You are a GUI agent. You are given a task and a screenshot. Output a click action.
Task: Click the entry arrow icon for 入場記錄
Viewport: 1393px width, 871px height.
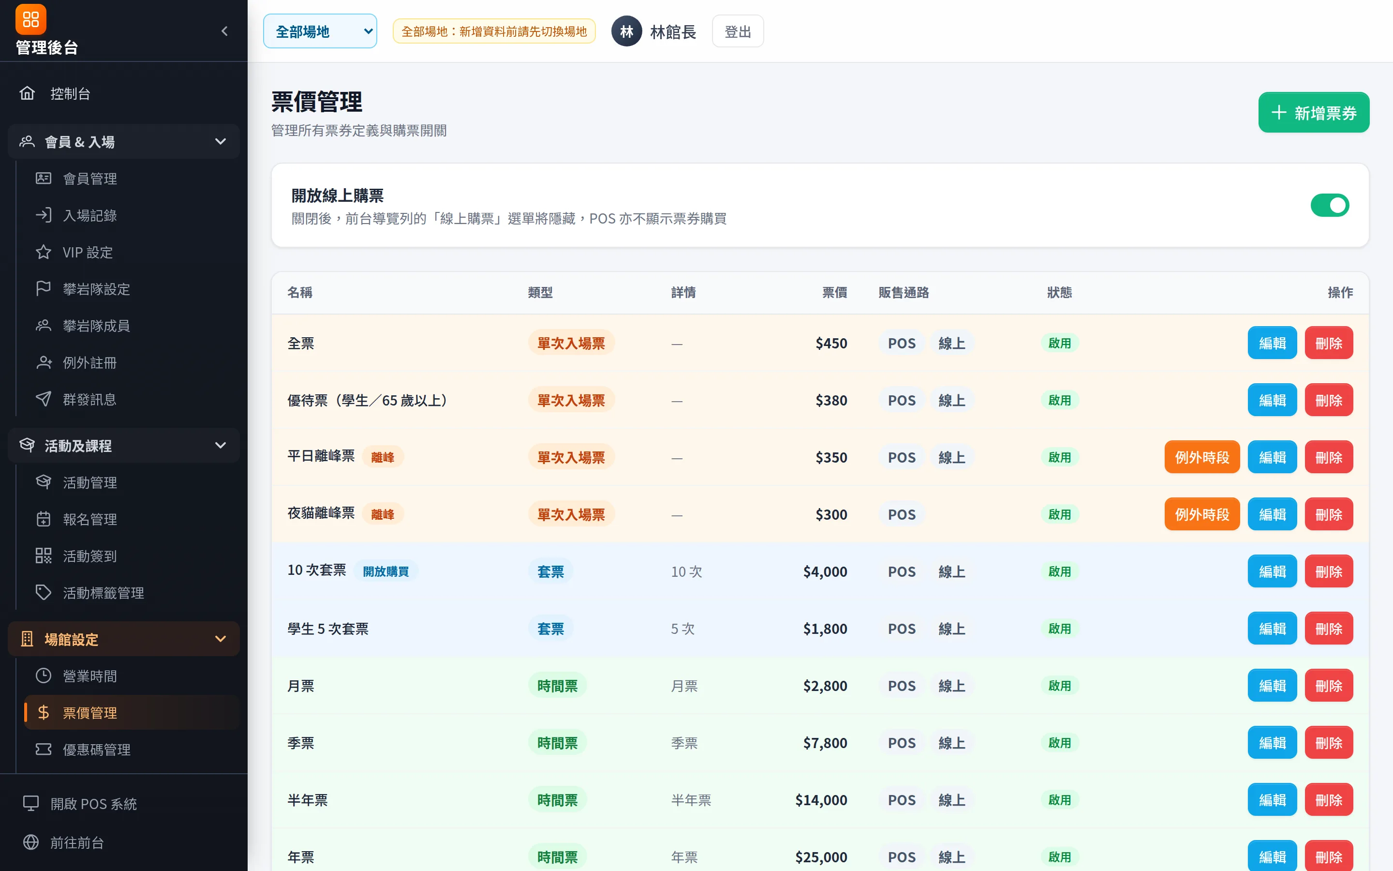click(x=43, y=215)
